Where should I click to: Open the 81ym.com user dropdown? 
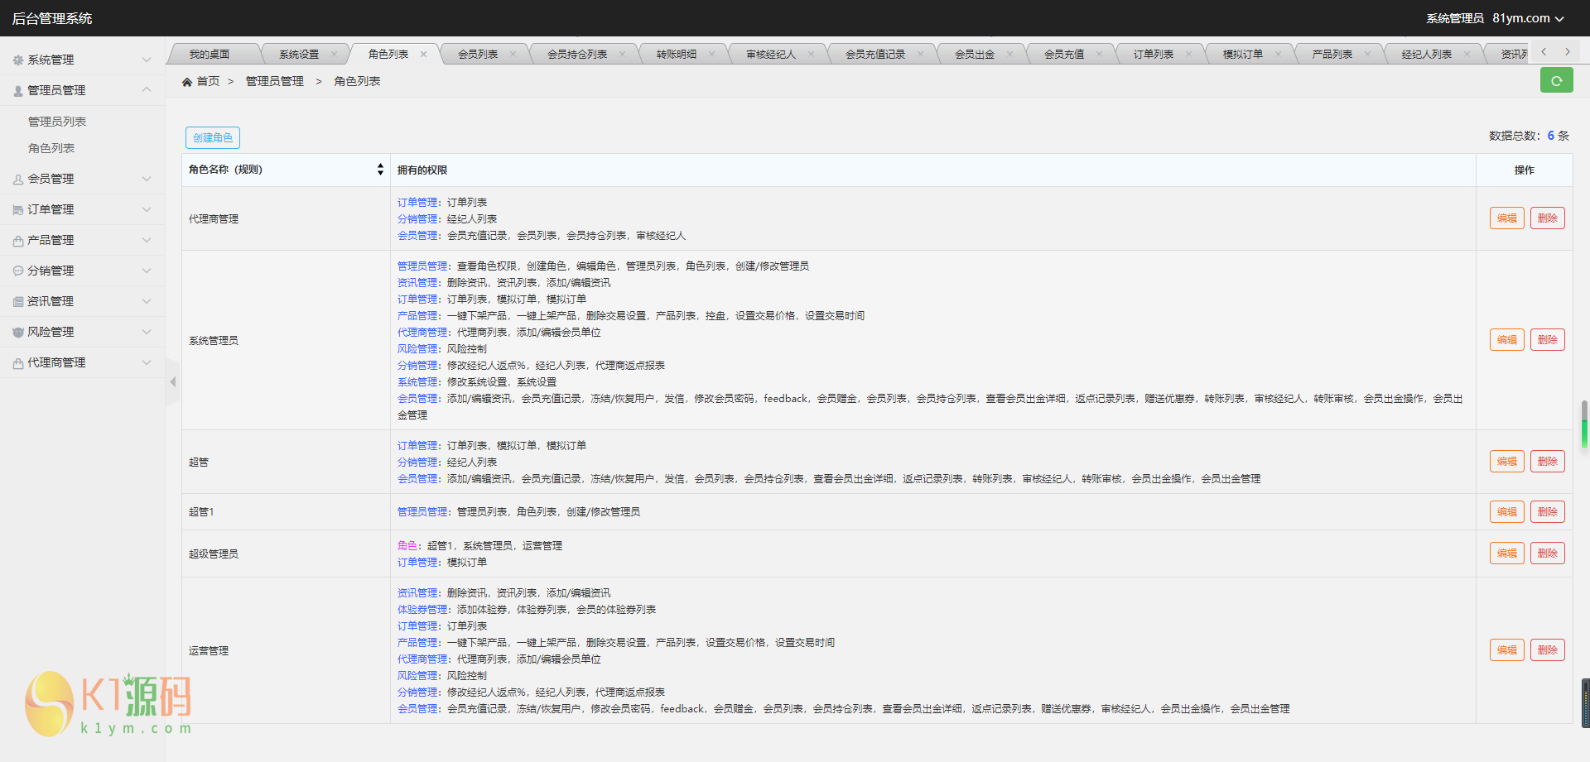(1528, 18)
